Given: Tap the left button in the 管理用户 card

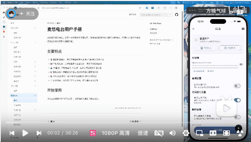Looking at the screenshot, I should point(206,48).
